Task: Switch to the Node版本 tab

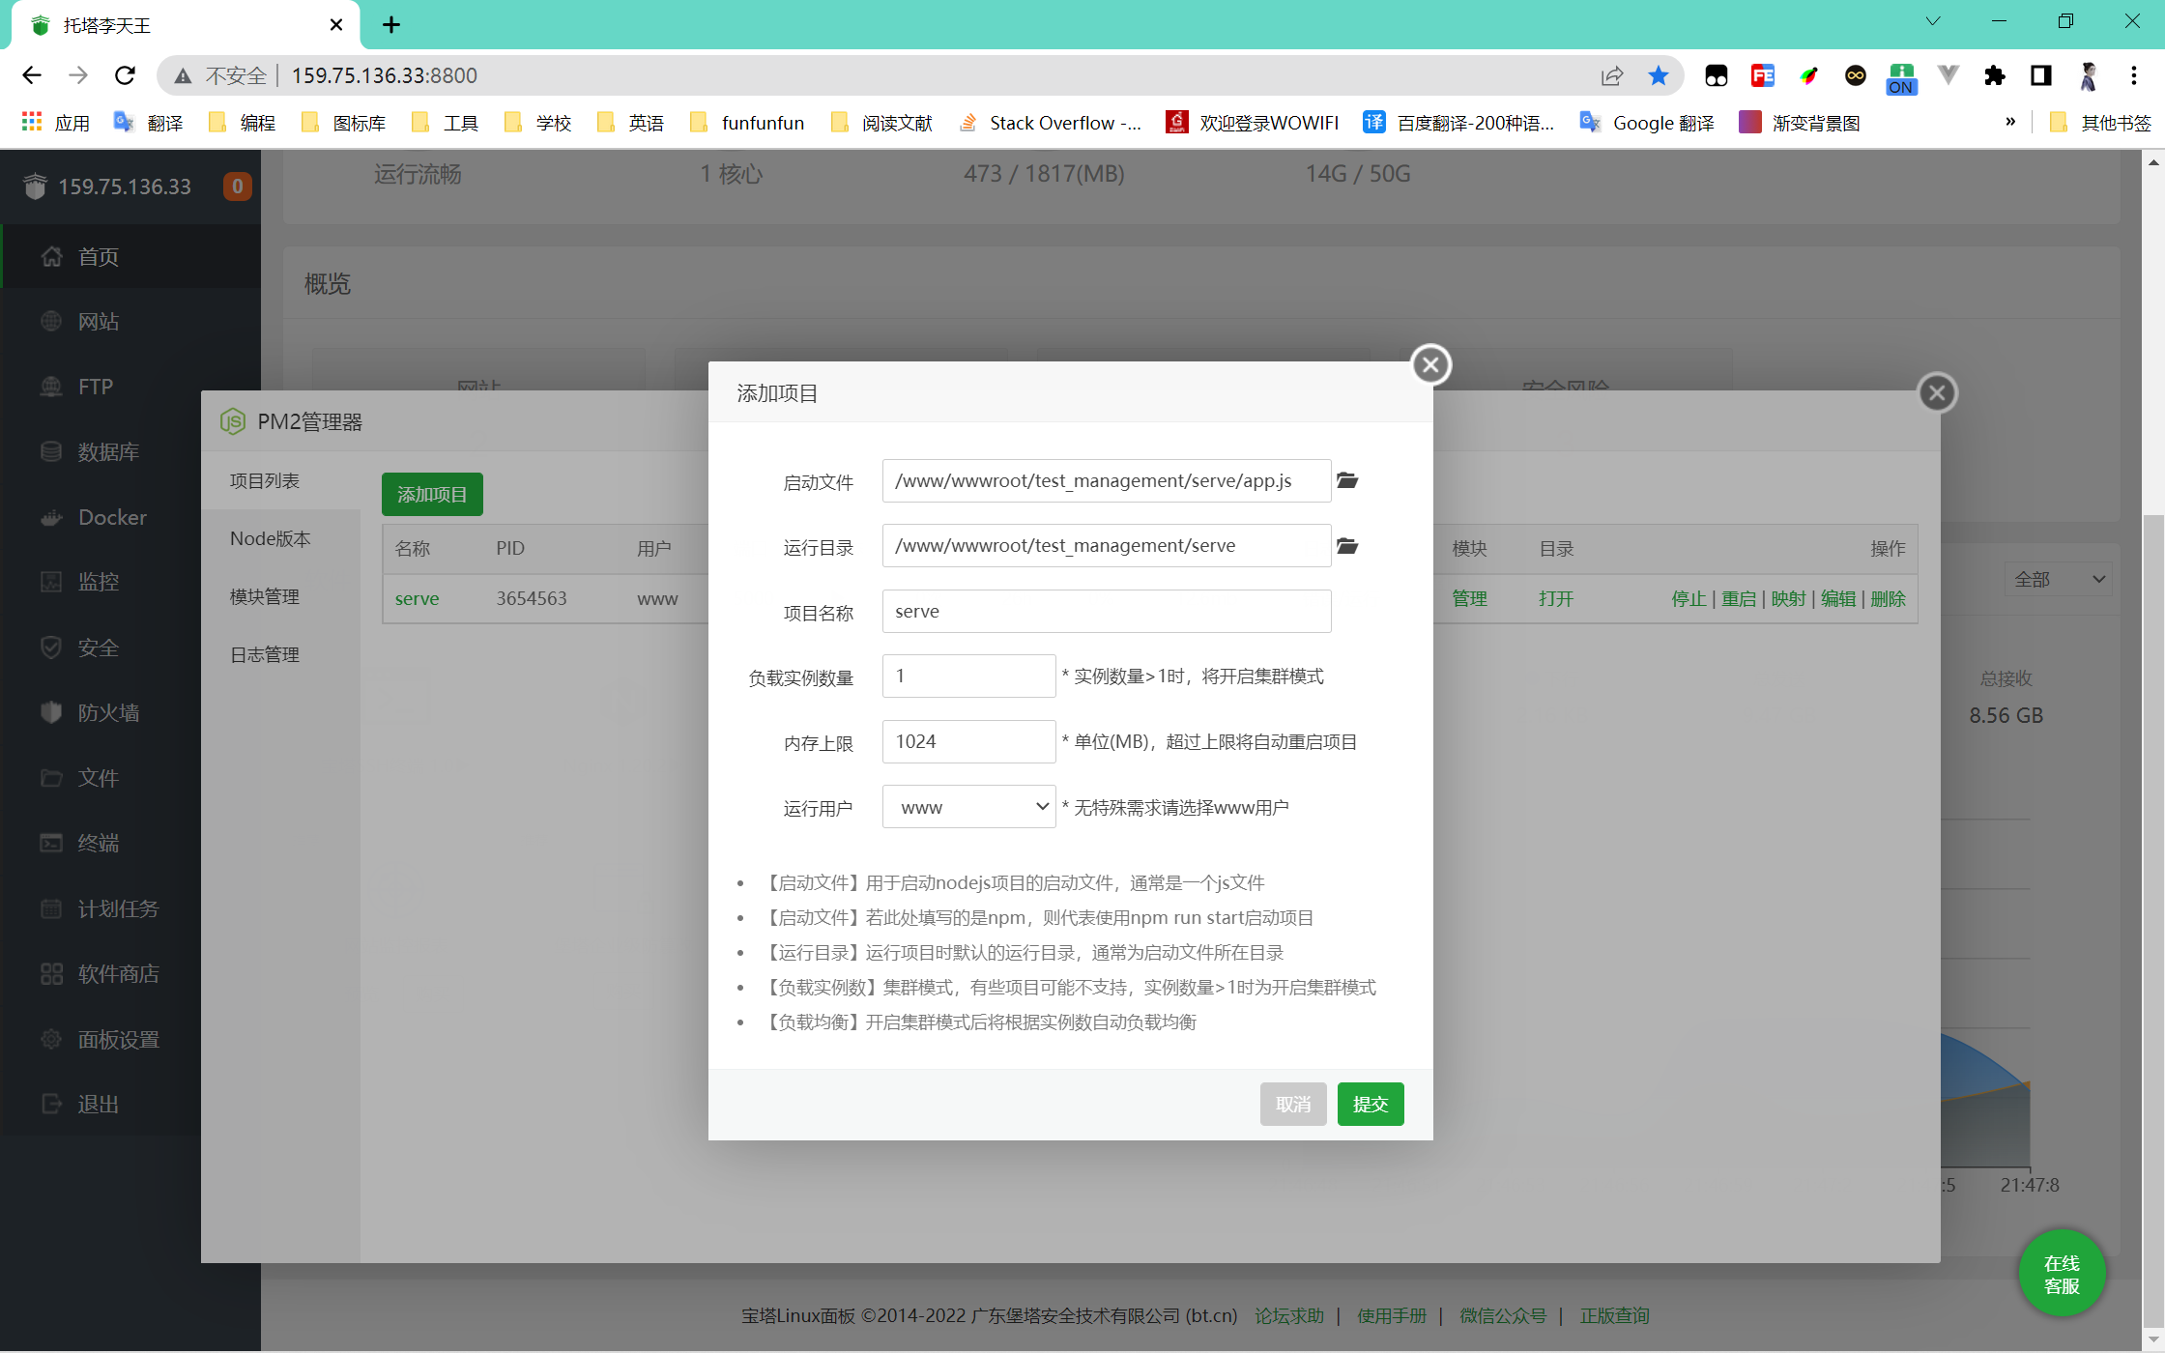Action: tap(270, 539)
